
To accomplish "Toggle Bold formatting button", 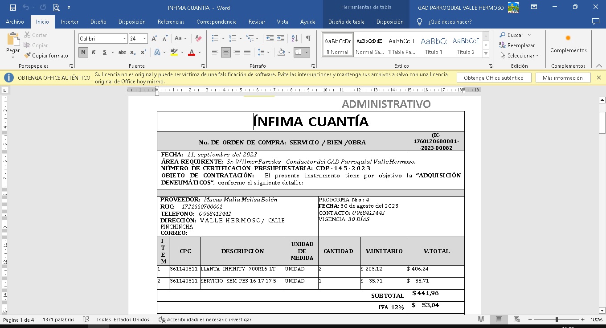I will point(83,52).
